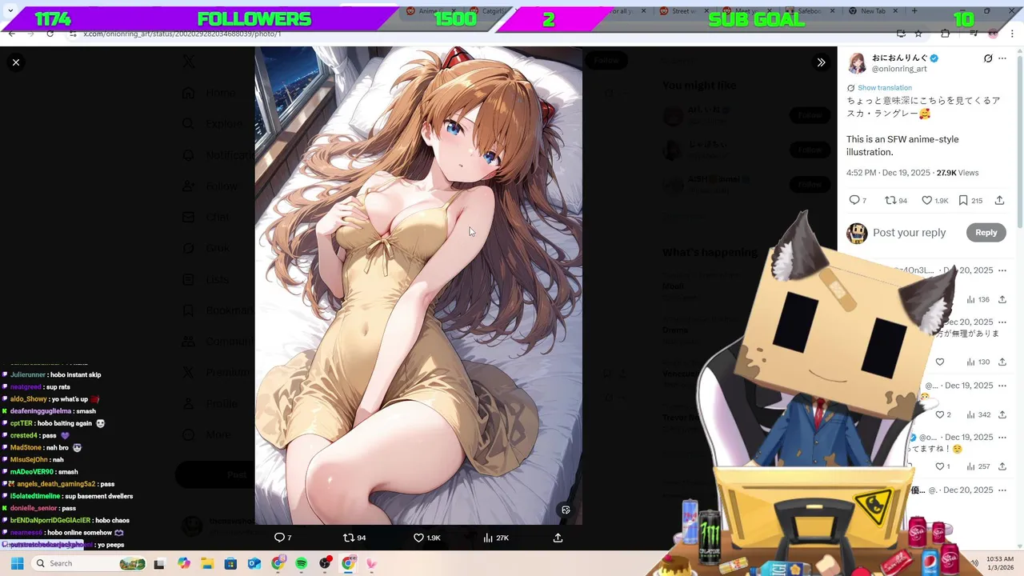
Task: Click heart icon under the image showing 1.9K
Action: [x=418, y=538]
